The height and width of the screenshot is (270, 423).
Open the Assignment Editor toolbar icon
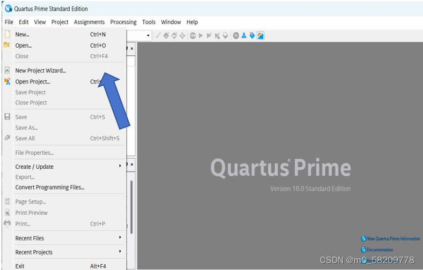(x=166, y=35)
